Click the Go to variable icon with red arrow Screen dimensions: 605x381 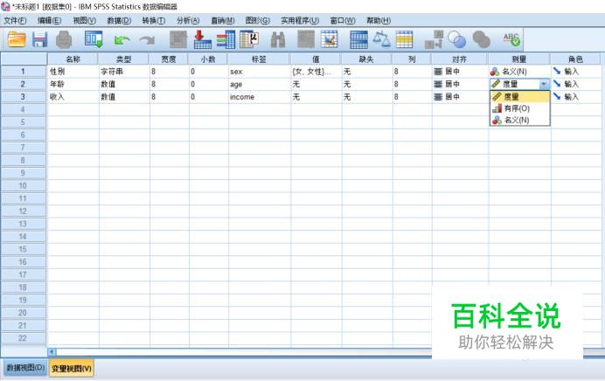202,39
